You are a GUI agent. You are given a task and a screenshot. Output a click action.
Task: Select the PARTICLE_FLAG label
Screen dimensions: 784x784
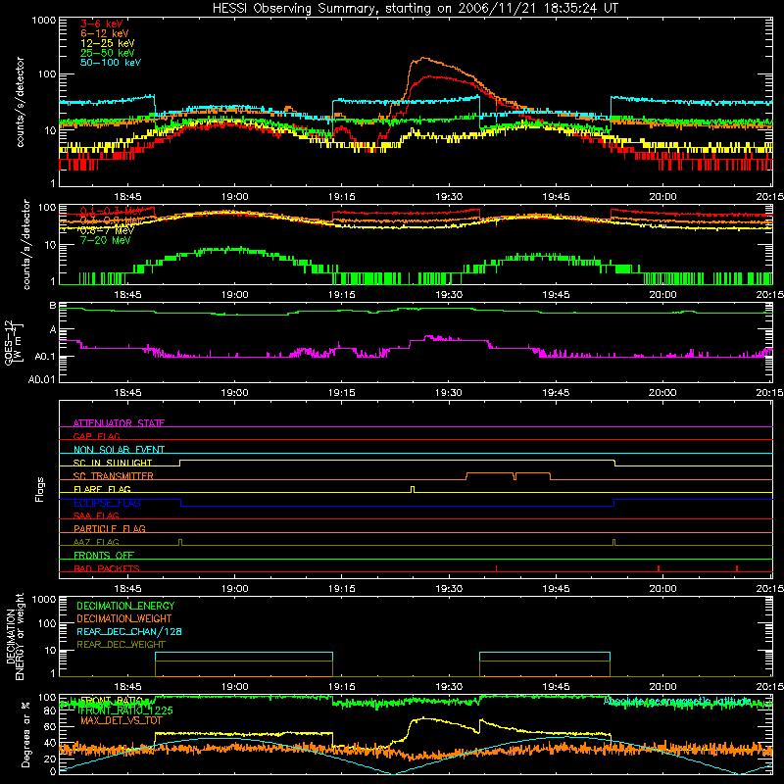point(110,528)
